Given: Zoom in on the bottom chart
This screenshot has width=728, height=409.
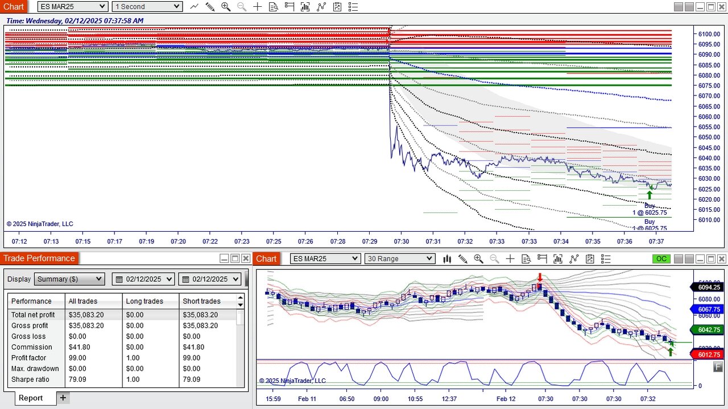Looking at the screenshot, I should [x=478, y=259].
